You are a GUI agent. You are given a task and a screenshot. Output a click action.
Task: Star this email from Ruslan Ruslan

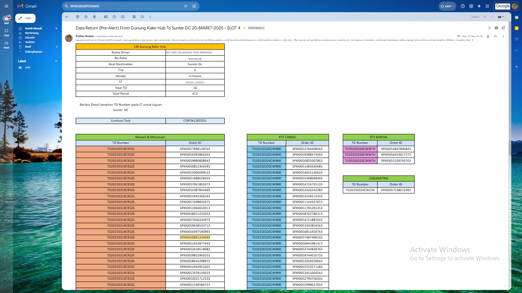488,36
